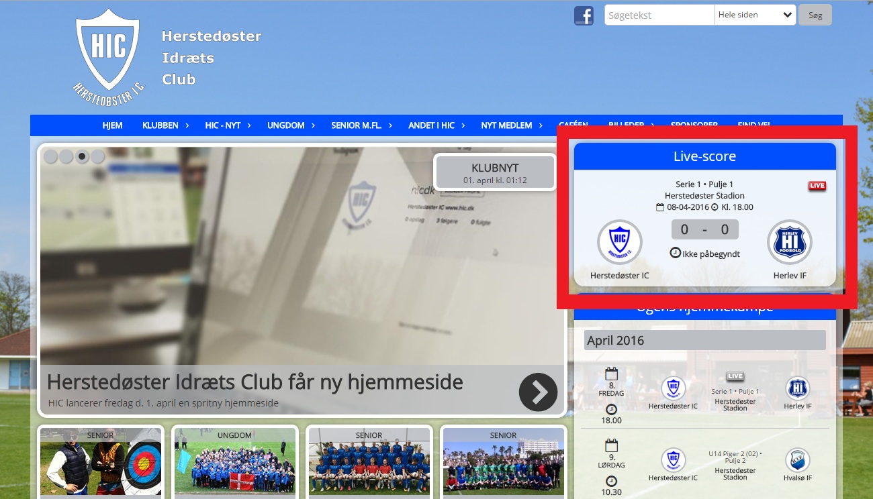Click Herlev IF crest in Live-score
This screenshot has height=499, width=873.
(x=790, y=242)
